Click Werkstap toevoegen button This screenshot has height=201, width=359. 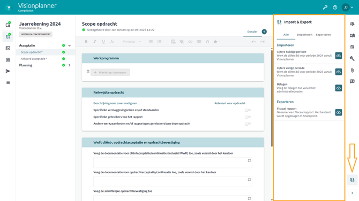[x=110, y=72]
